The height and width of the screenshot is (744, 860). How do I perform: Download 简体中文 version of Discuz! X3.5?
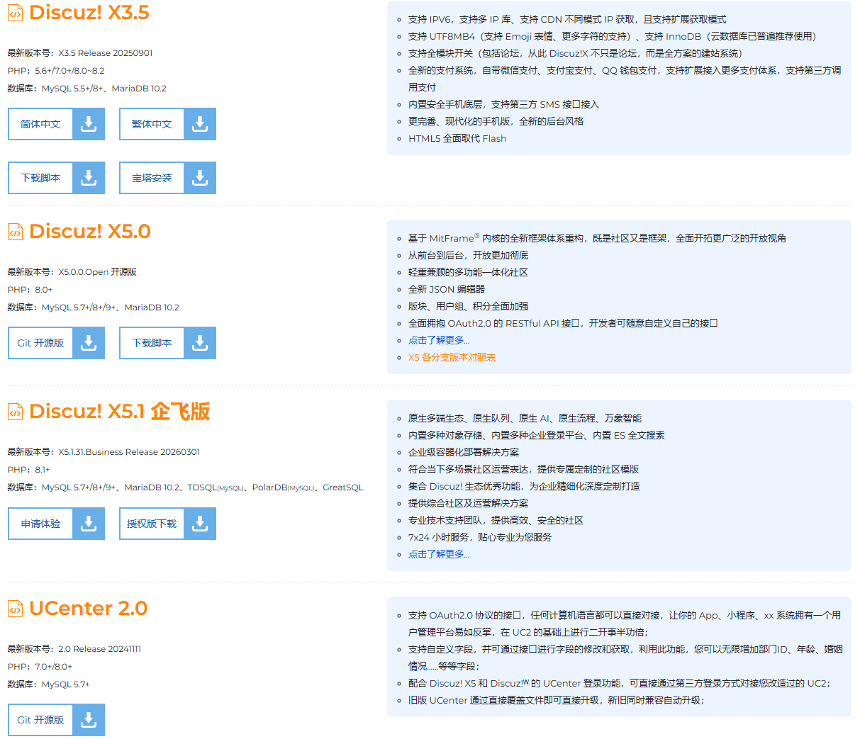(41, 124)
